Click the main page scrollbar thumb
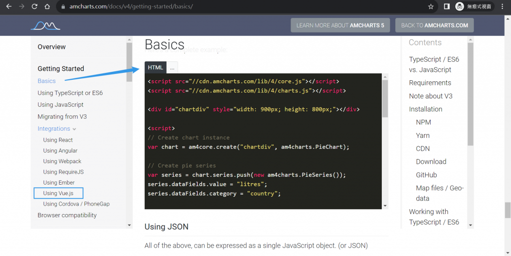The width and height of the screenshot is (511, 256). pos(508,210)
